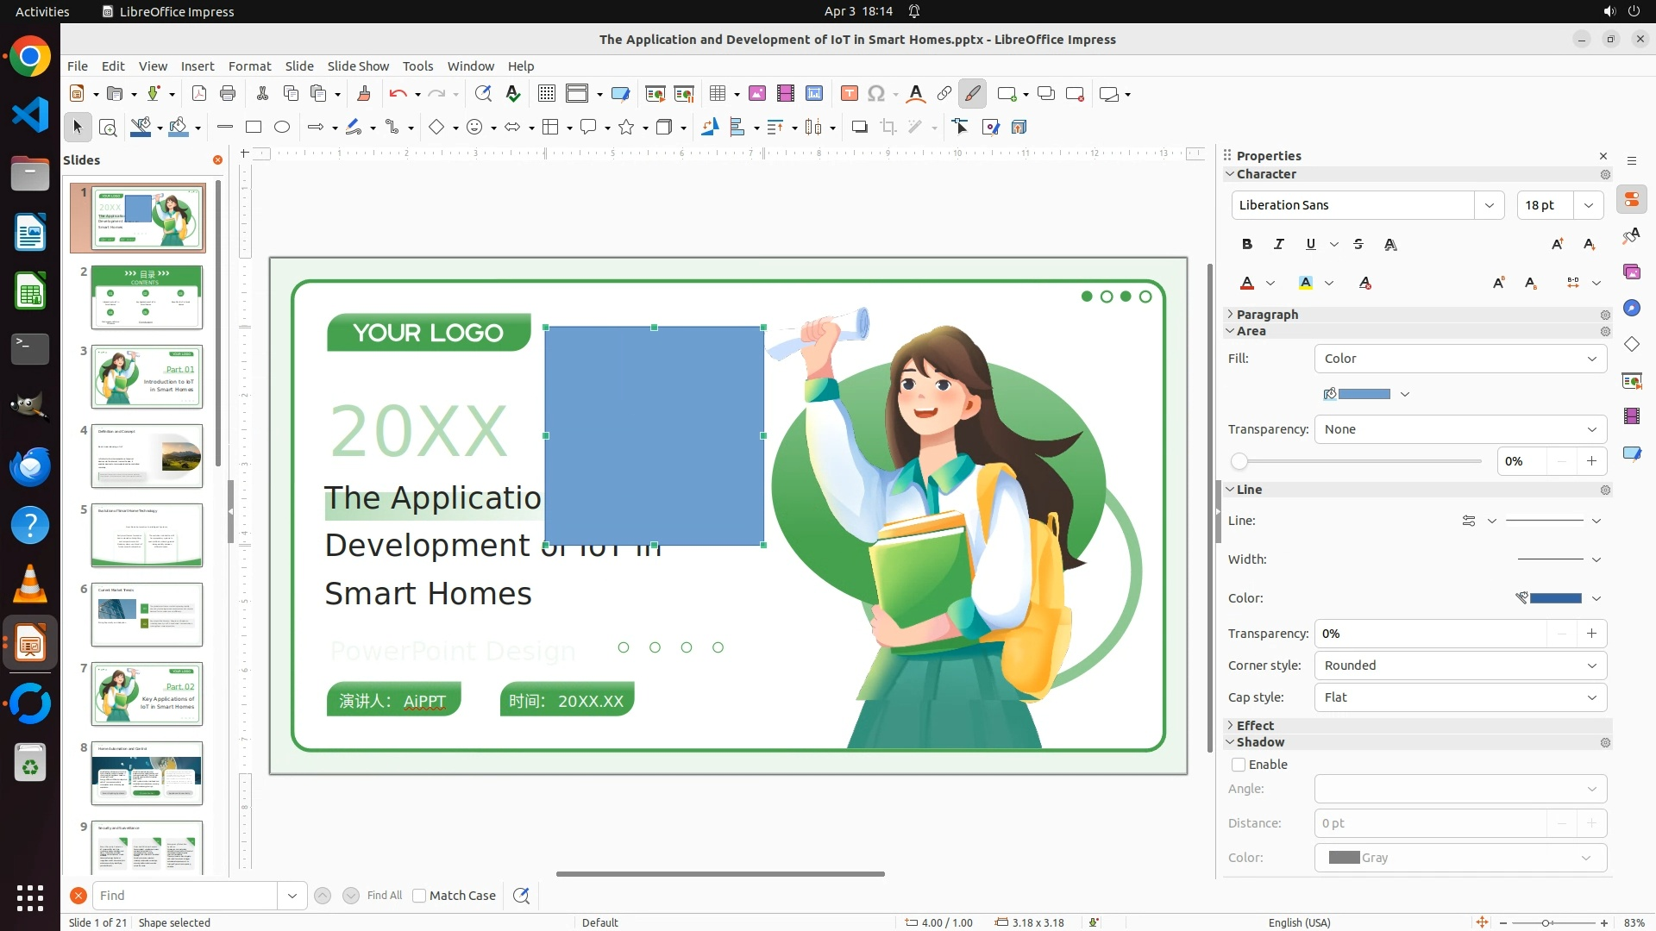The height and width of the screenshot is (931, 1656).
Task: Toggle the Underline formatting button
Action: coord(1311,244)
